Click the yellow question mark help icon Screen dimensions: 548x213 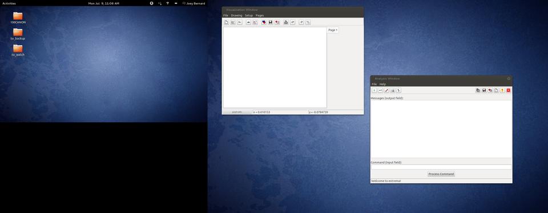(x=502, y=90)
